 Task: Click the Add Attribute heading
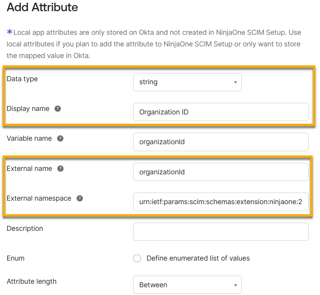42,7
